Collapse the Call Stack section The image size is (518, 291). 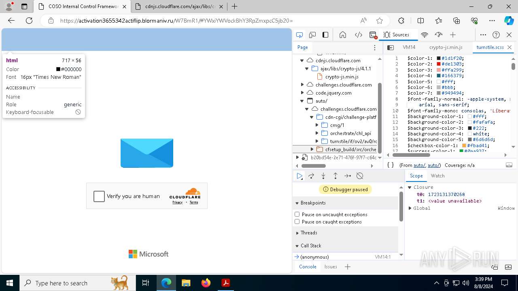pyautogui.click(x=297, y=246)
